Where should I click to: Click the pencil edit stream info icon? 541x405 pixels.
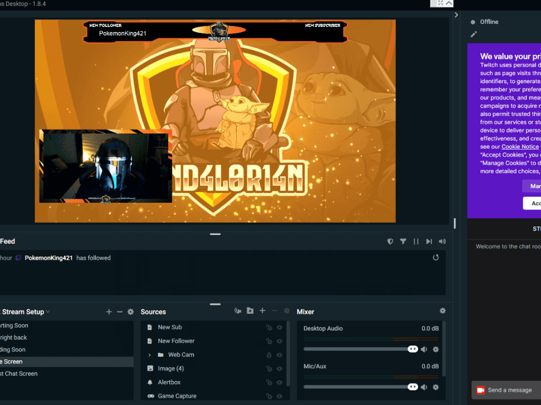[x=474, y=34]
